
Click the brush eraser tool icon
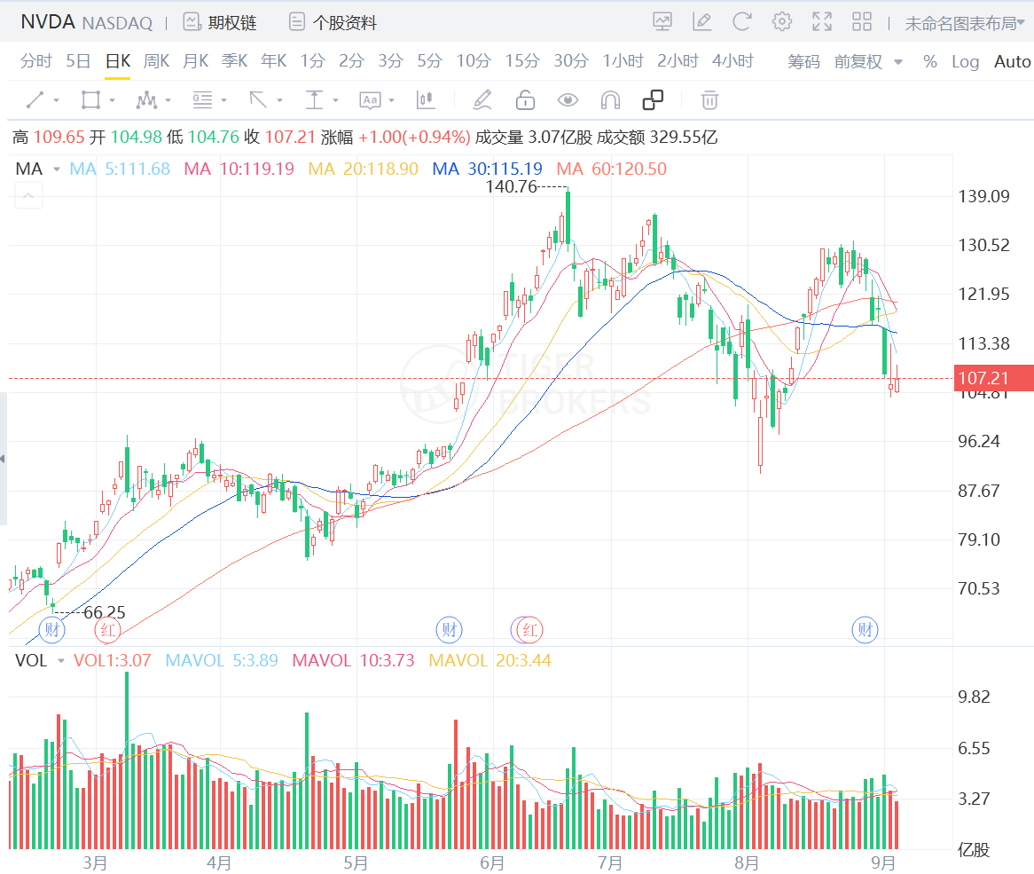[x=482, y=100]
